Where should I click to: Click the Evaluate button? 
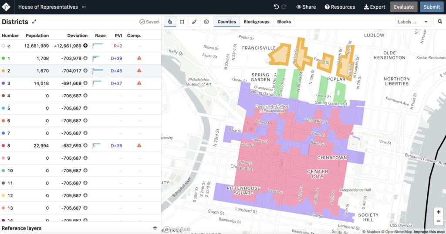click(403, 7)
